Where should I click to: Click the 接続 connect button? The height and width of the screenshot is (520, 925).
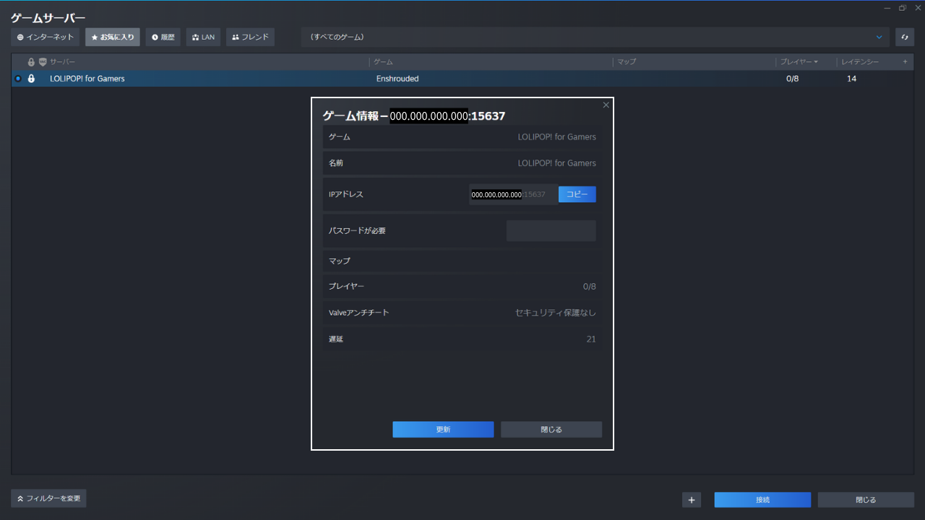(x=762, y=500)
